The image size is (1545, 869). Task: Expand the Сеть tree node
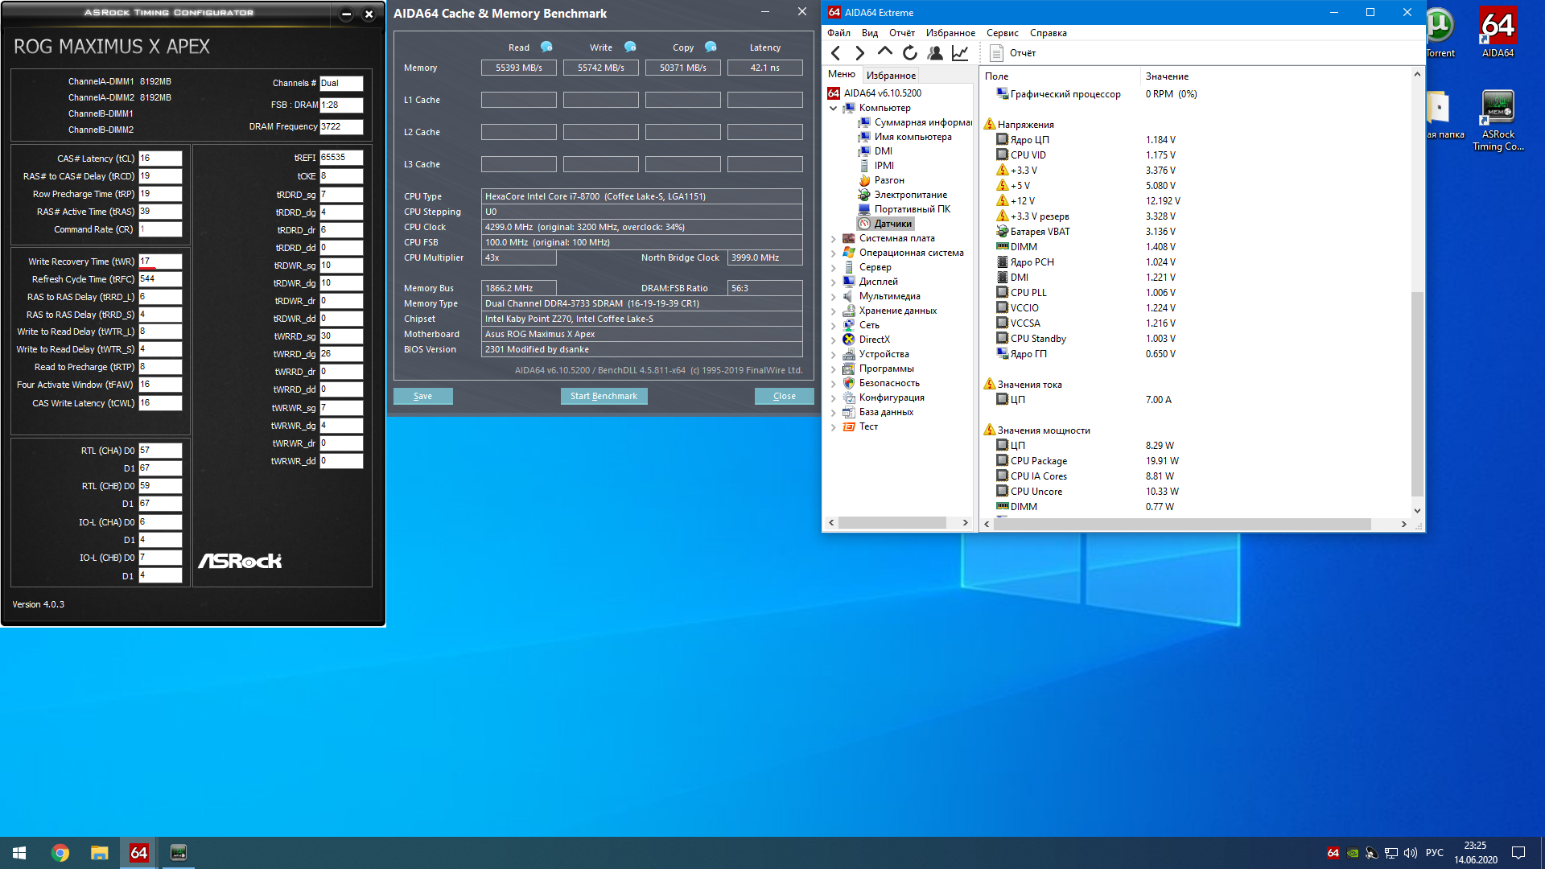(x=833, y=326)
